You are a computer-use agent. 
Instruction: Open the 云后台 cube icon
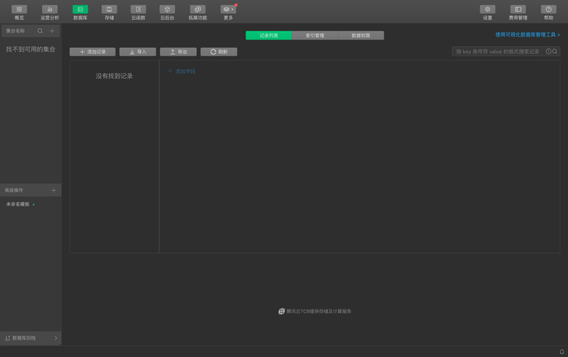pos(167,9)
